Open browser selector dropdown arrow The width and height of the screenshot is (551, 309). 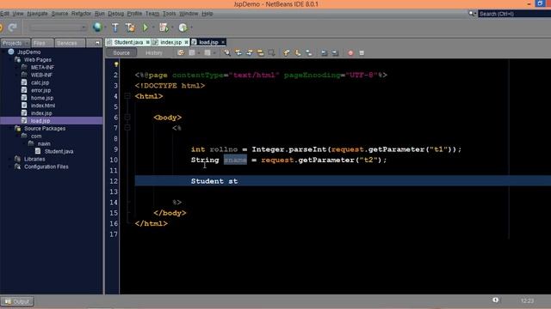[x=105, y=27]
